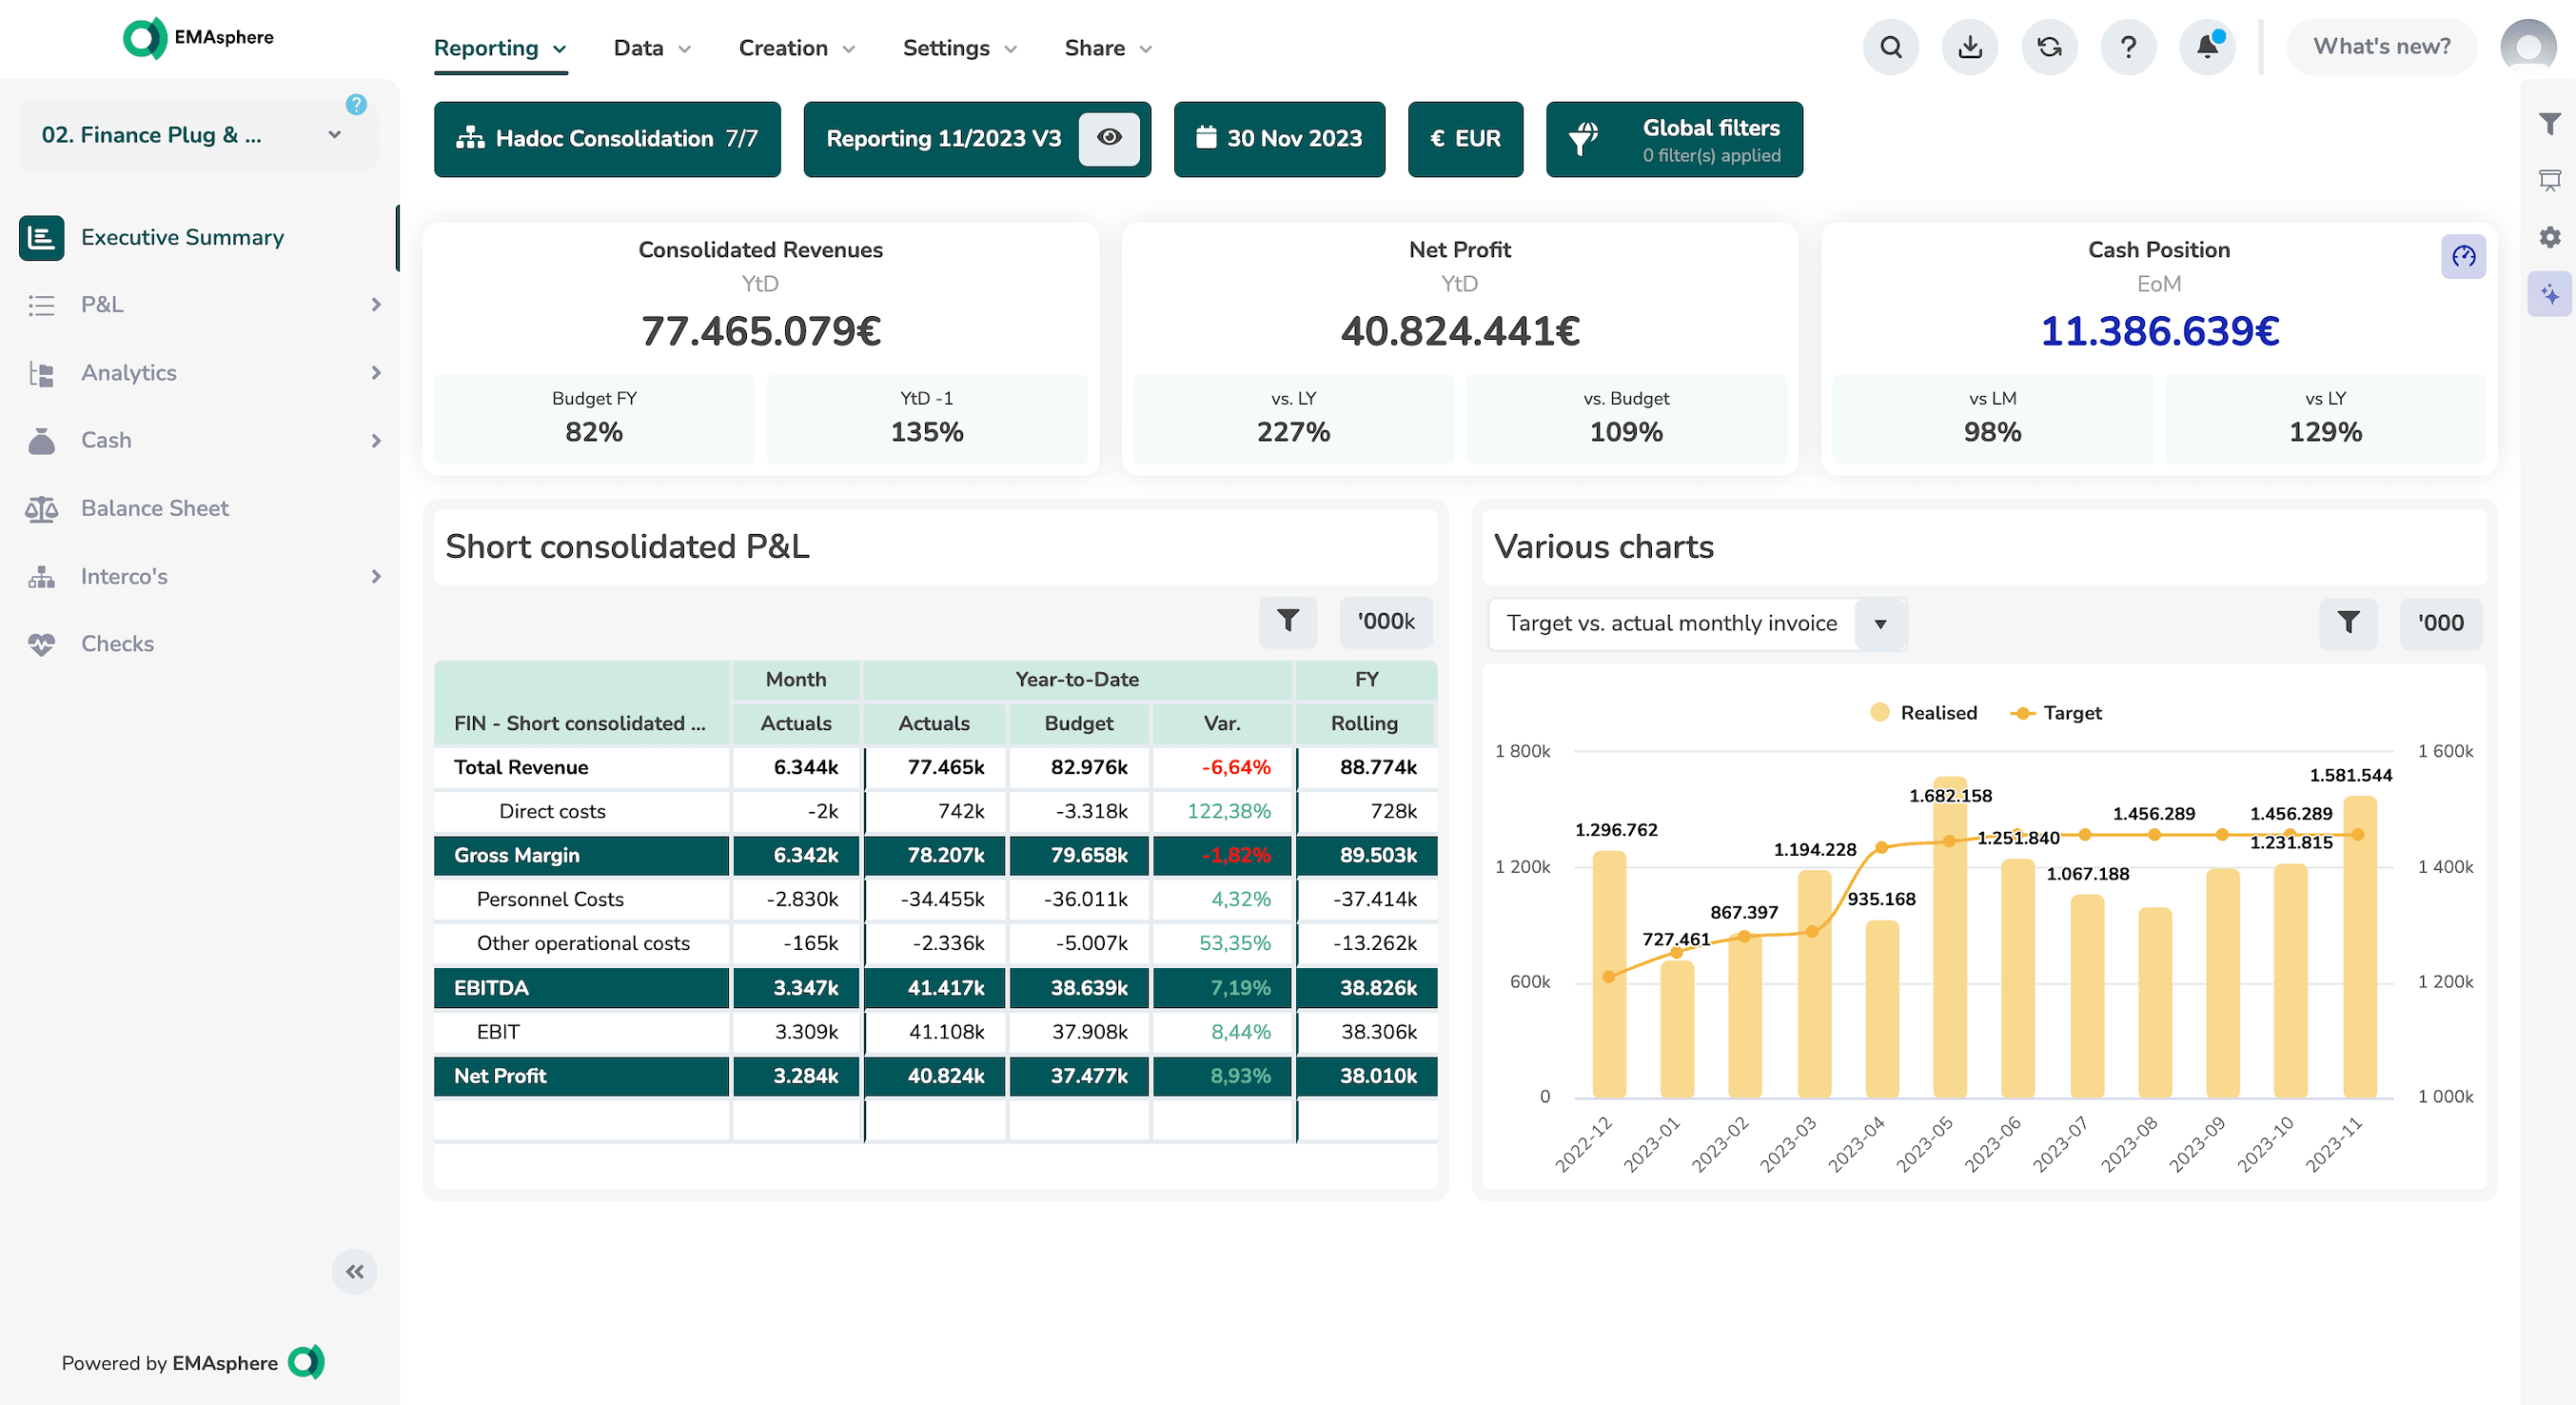Click filter funnel in Short consolidated P&L
Screen dimensions: 2576x1405
[1288, 621]
